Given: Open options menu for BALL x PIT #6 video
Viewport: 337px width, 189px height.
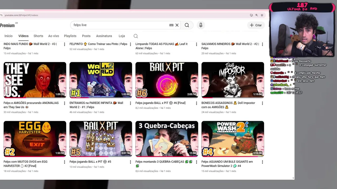Looking at the screenshot, I should pos(196,103).
